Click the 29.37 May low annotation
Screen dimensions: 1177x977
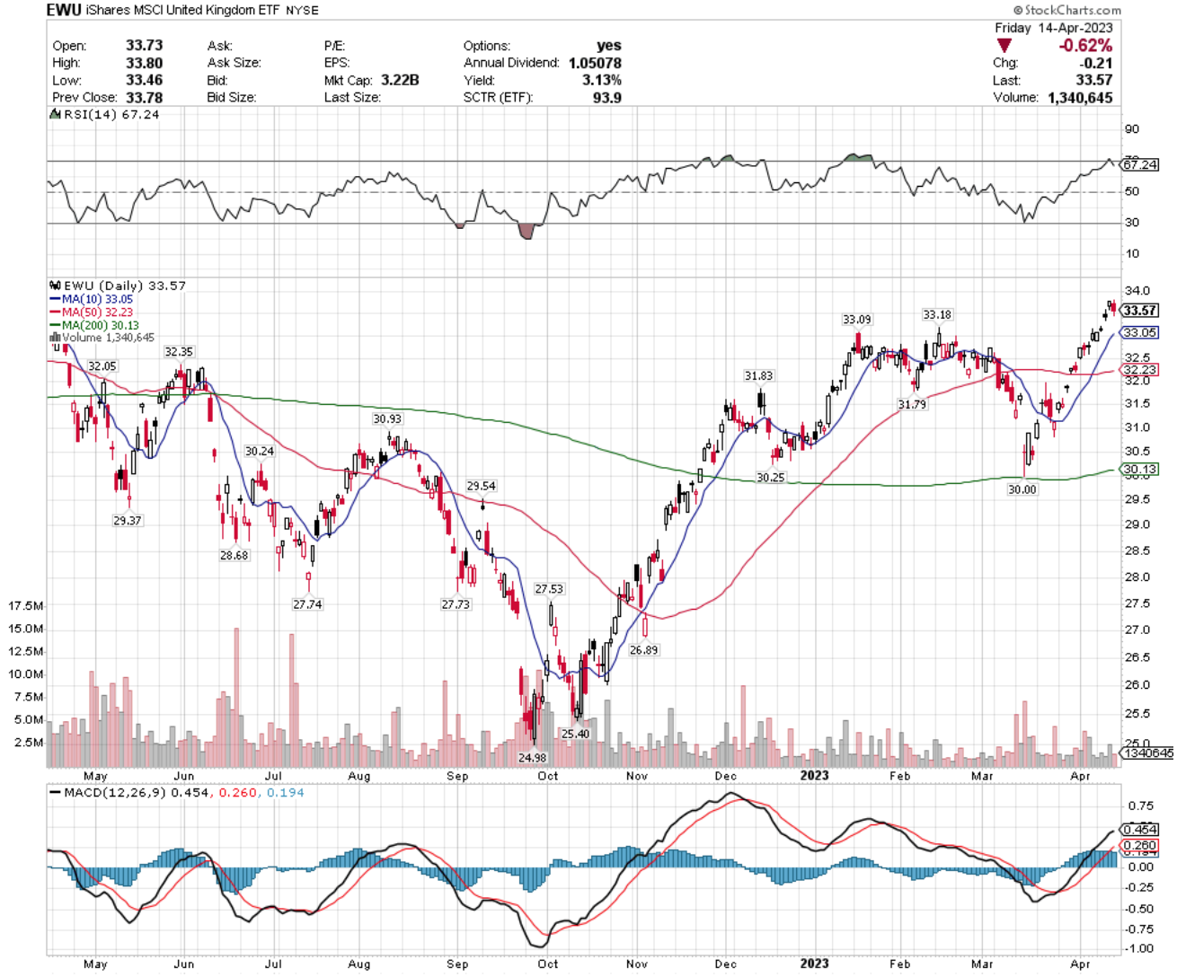[127, 521]
